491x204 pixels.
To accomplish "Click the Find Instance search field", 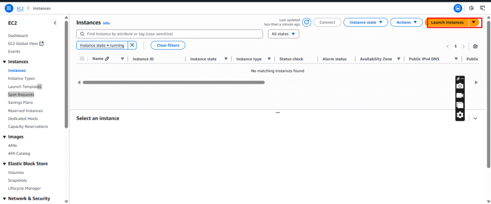I will pyautogui.click(x=169, y=34).
